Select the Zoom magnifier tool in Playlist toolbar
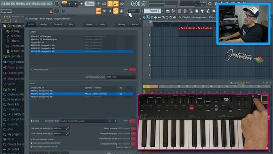The height and width of the screenshot is (154, 273). click(171, 17)
